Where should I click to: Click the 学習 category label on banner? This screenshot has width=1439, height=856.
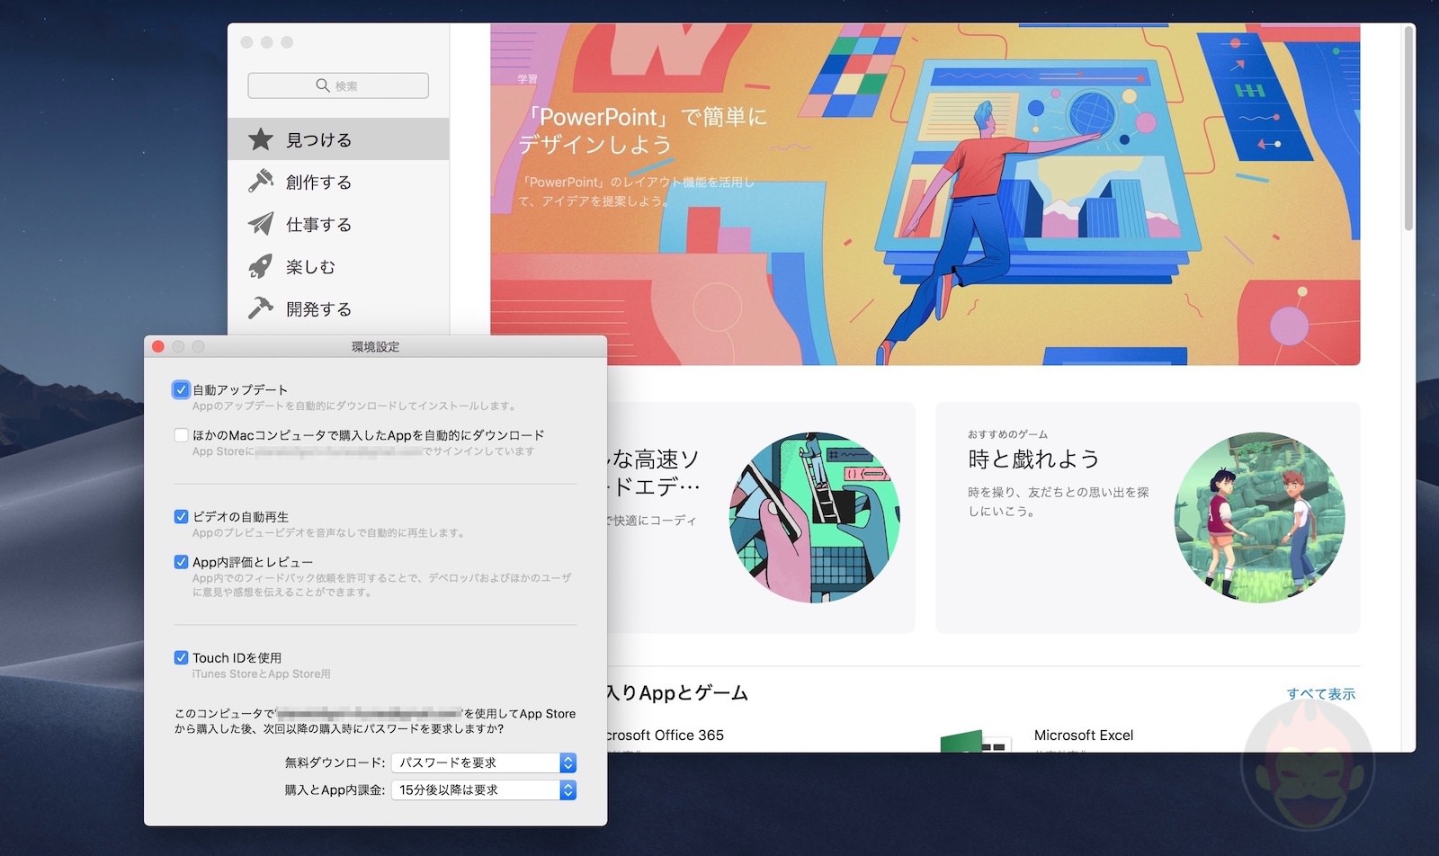[x=527, y=79]
